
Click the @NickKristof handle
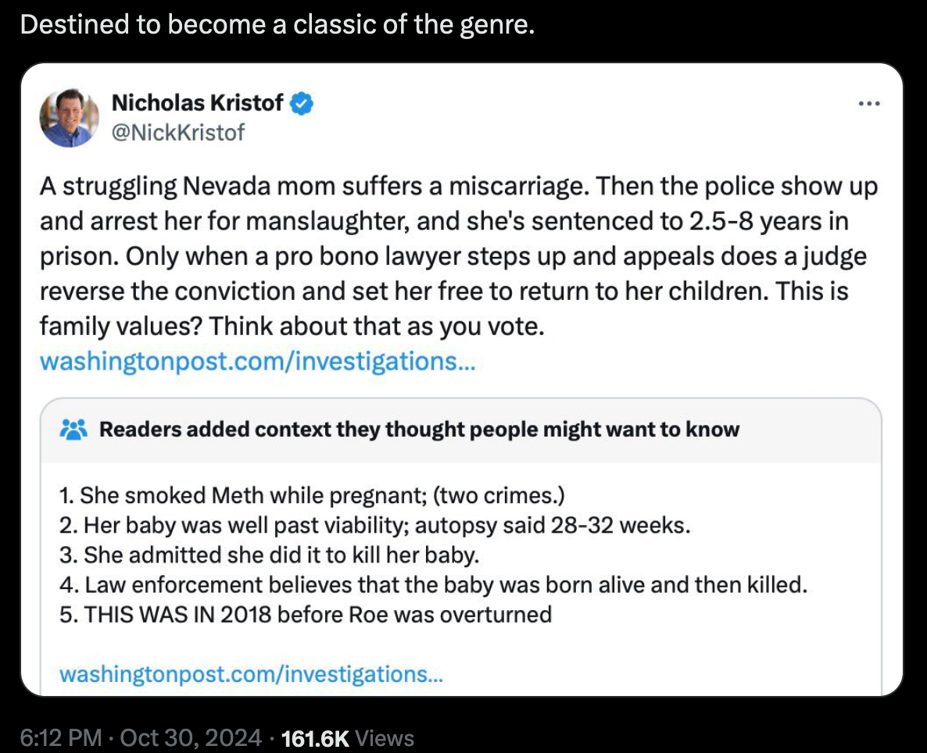tap(178, 132)
